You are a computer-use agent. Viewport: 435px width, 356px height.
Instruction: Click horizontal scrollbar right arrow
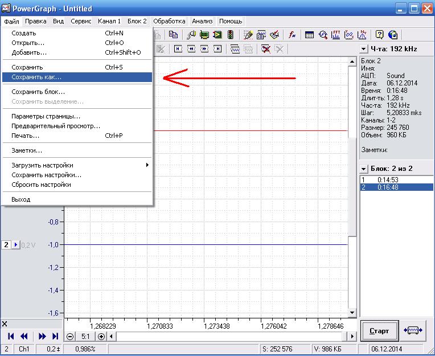pos(352,337)
